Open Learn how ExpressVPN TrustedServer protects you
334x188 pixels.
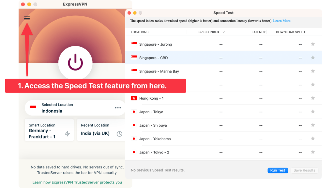77,182
